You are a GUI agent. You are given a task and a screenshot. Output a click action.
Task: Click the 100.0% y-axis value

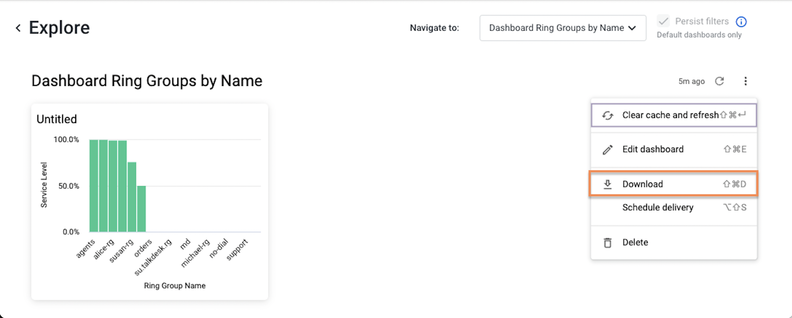pos(66,140)
